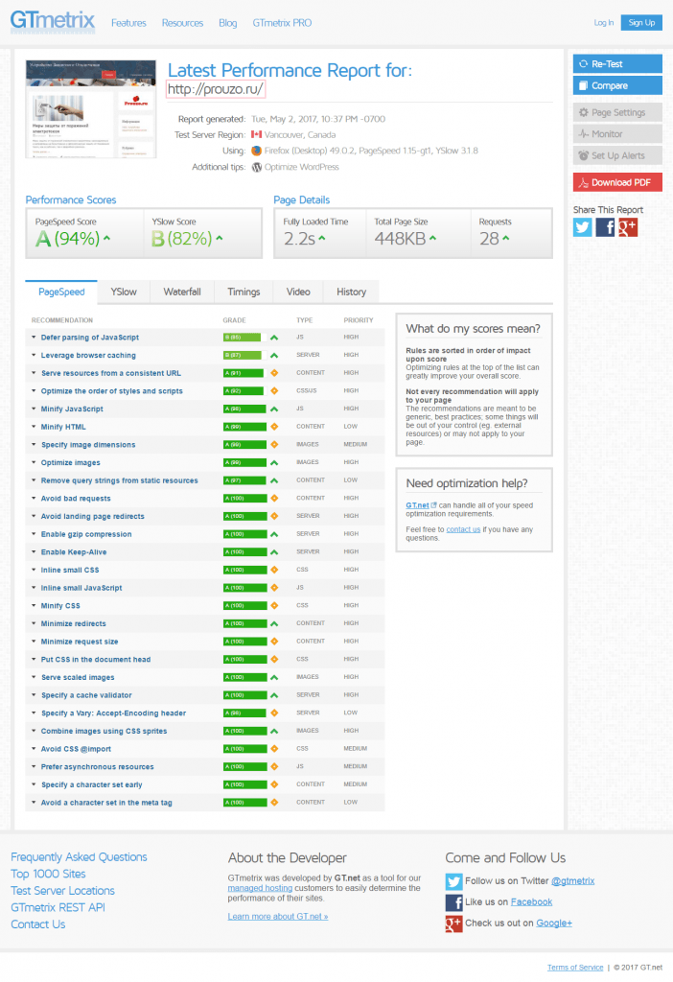Click the footer Google+ icon
The height and width of the screenshot is (982, 673).
(453, 924)
